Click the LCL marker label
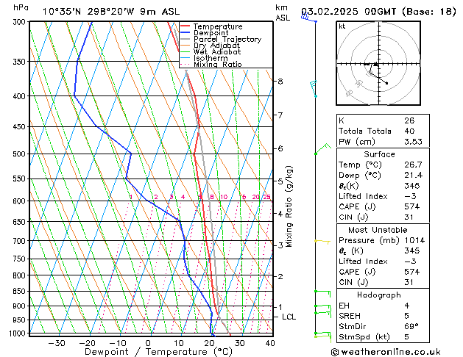This screenshot has height=357, width=463. click(289, 317)
